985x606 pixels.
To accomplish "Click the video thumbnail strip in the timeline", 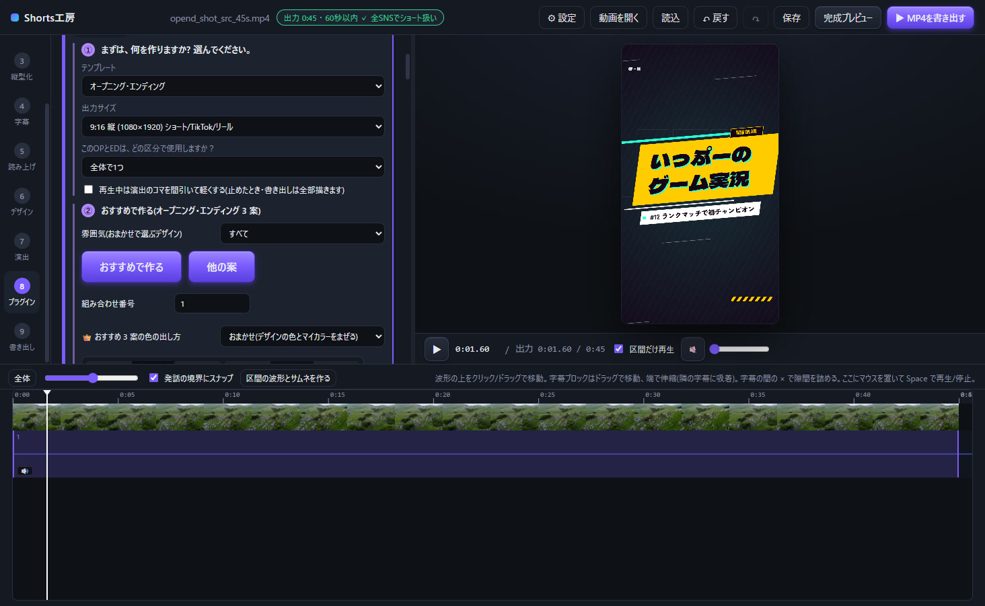I will pos(486,417).
